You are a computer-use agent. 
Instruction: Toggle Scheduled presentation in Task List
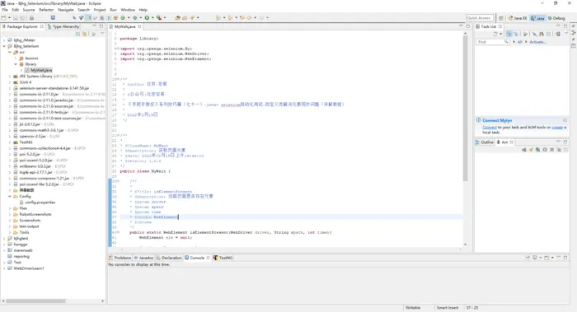516,34
